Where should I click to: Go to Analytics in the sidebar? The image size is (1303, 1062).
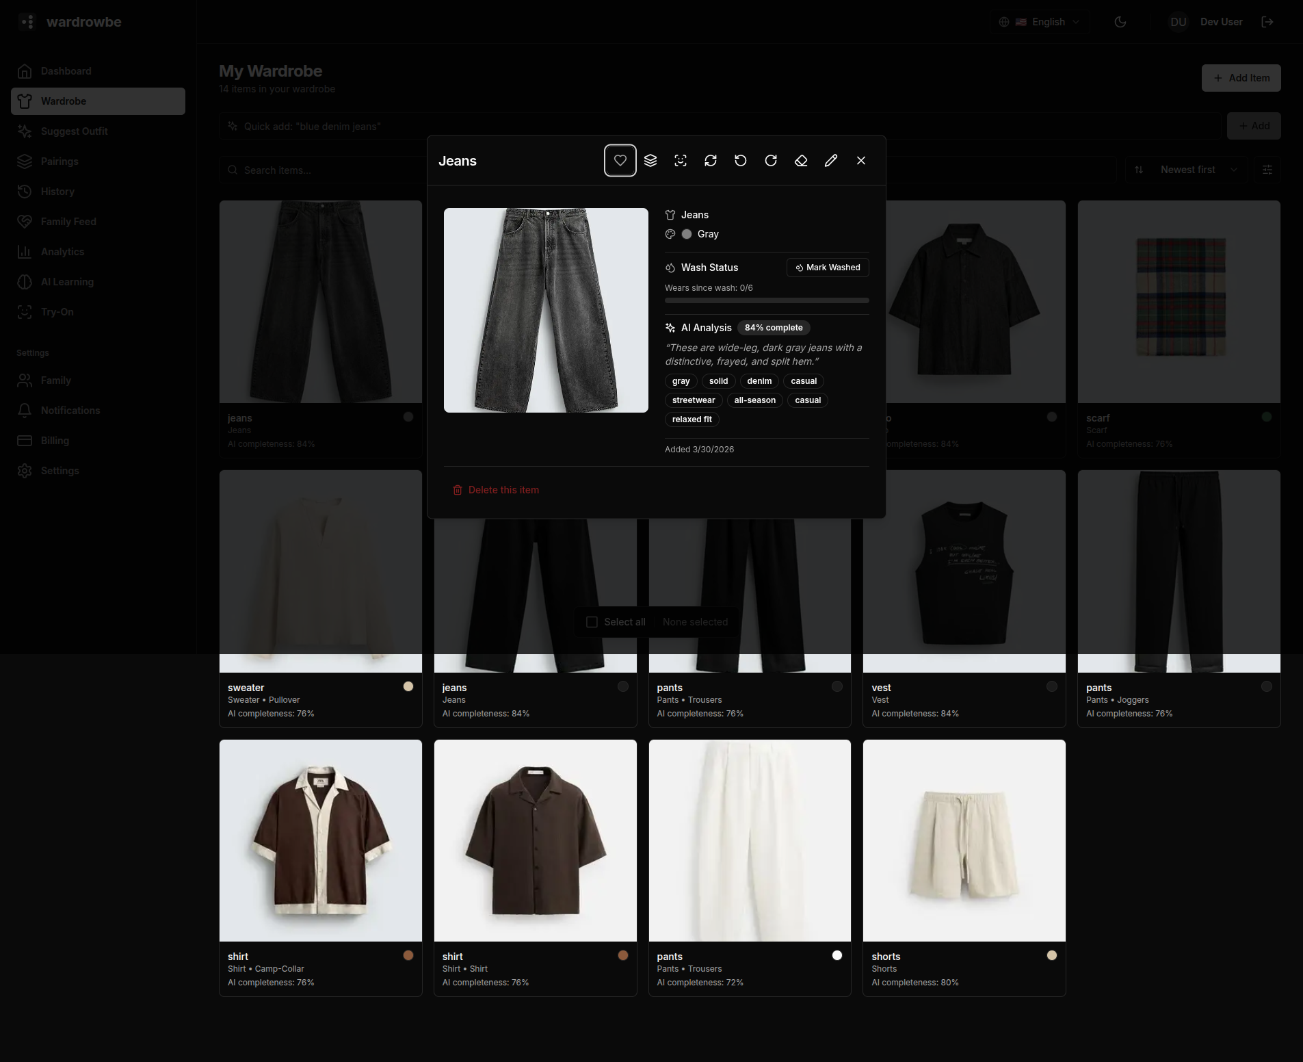tap(62, 252)
